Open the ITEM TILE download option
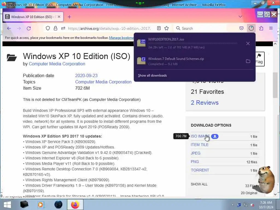Viewport: 280px width, 210px height. 199,145
